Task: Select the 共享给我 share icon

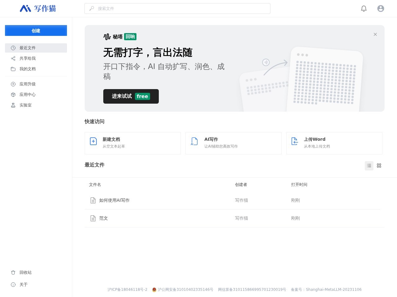Action: 13,58
